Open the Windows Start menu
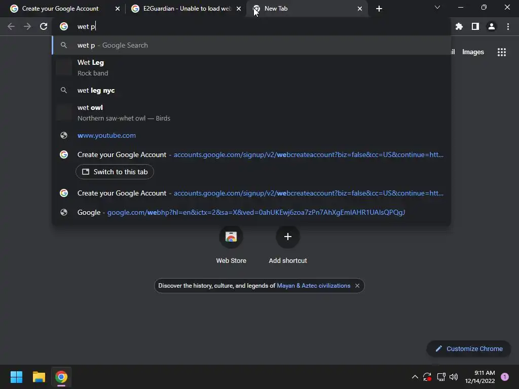Image resolution: width=519 pixels, height=389 pixels. coord(16,377)
